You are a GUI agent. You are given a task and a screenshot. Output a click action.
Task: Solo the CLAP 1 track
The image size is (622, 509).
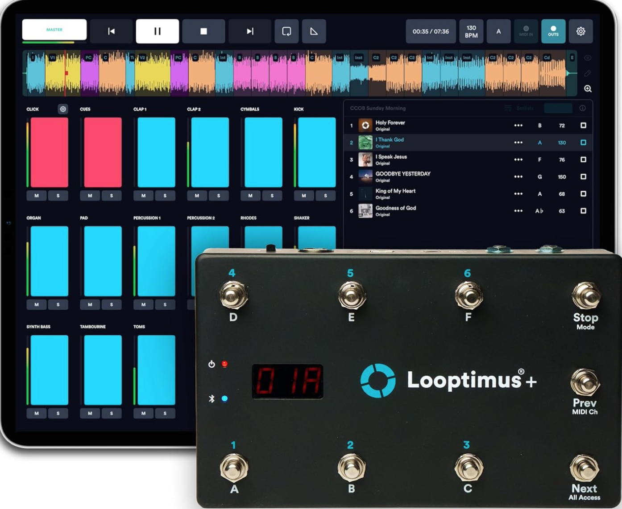click(165, 196)
